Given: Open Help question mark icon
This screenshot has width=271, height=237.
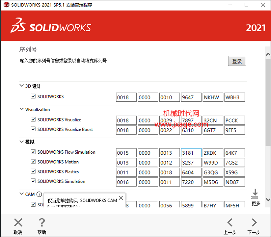Looking at the screenshot, I should click(42, 222).
